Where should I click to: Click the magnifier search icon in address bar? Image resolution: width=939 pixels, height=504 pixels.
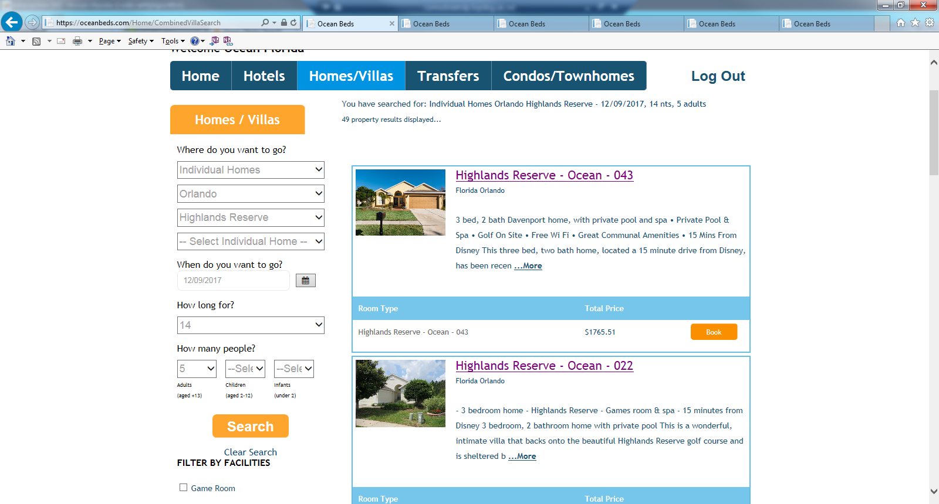coord(265,23)
